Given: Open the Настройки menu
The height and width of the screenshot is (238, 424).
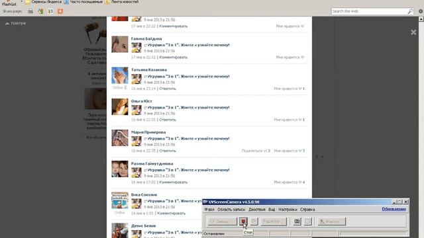Looking at the screenshot, I should tap(288, 210).
